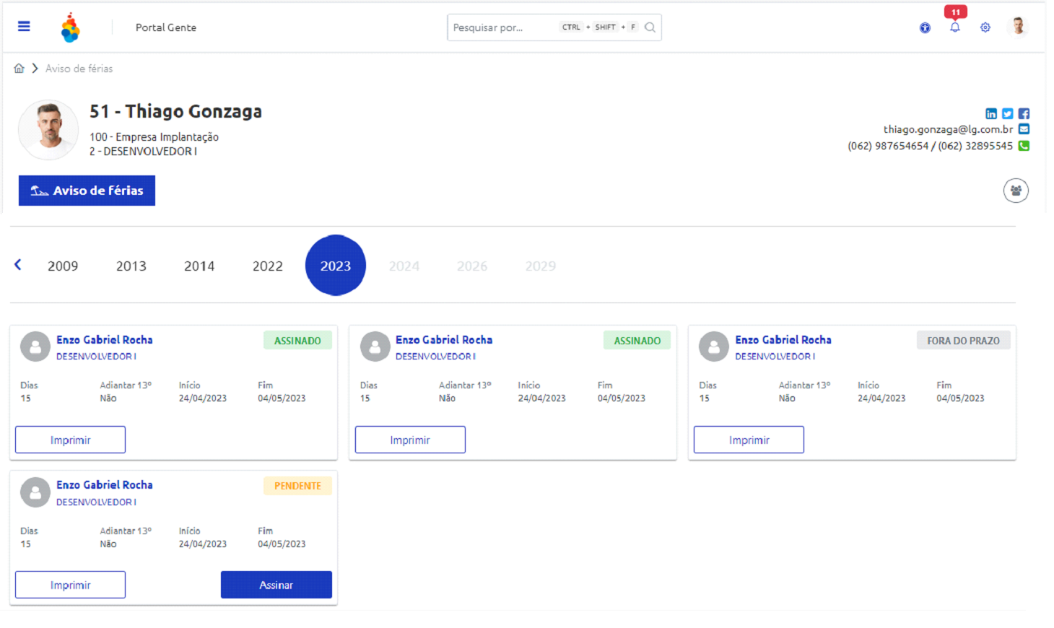This screenshot has height=628, width=1054.
Task: Select year 2009
Action: (x=63, y=266)
